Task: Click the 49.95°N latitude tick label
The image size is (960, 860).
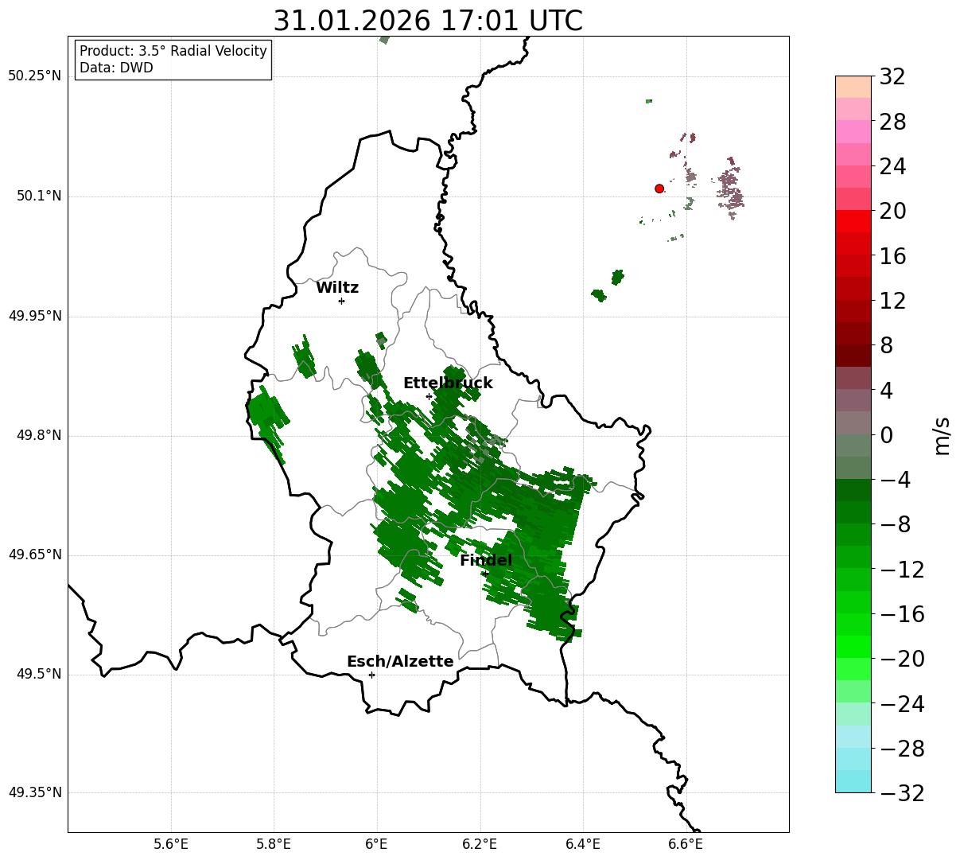Action: (34, 316)
